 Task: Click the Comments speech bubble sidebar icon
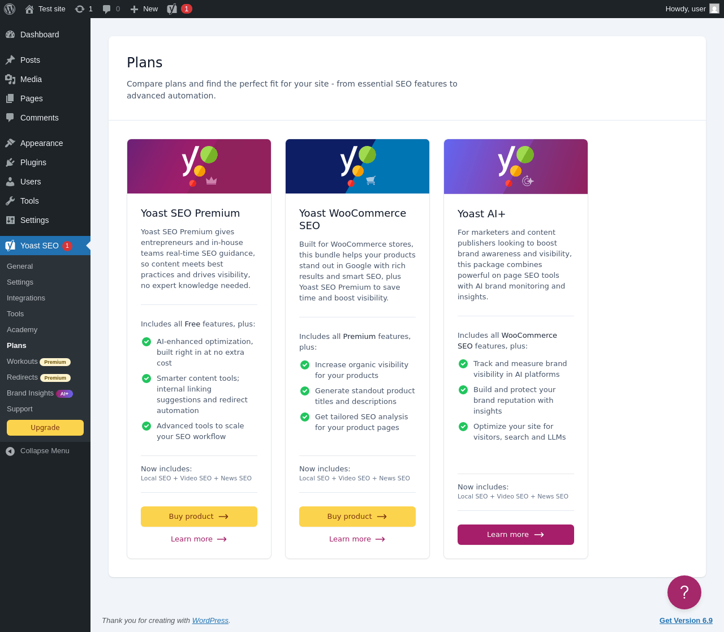coord(10,118)
